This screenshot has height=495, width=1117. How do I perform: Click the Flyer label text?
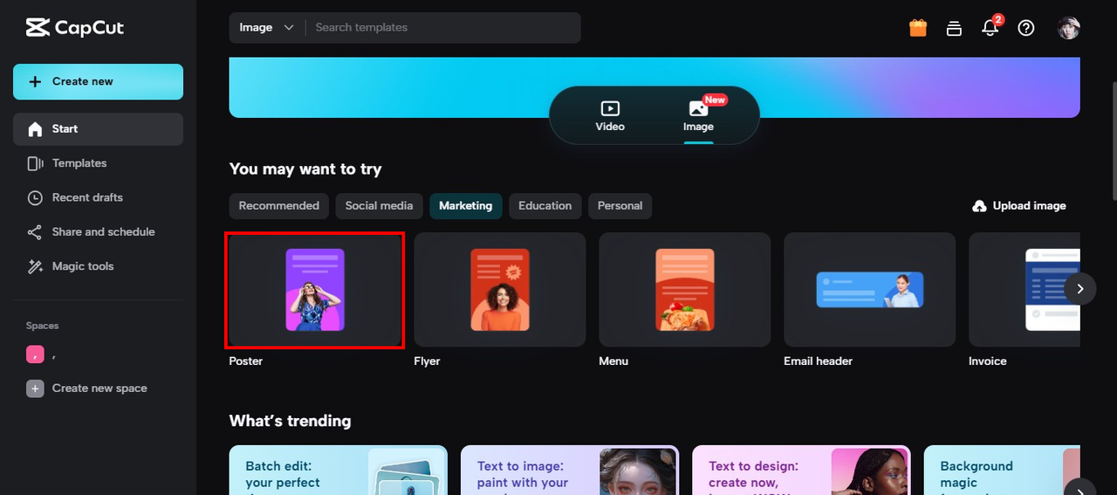pyautogui.click(x=427, y=361)
